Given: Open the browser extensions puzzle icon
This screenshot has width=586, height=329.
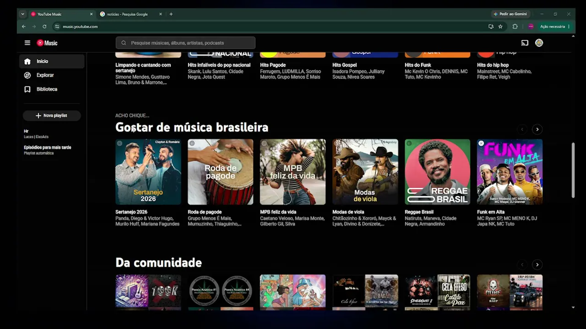Looking at the screenshot, I should point(515,27).
